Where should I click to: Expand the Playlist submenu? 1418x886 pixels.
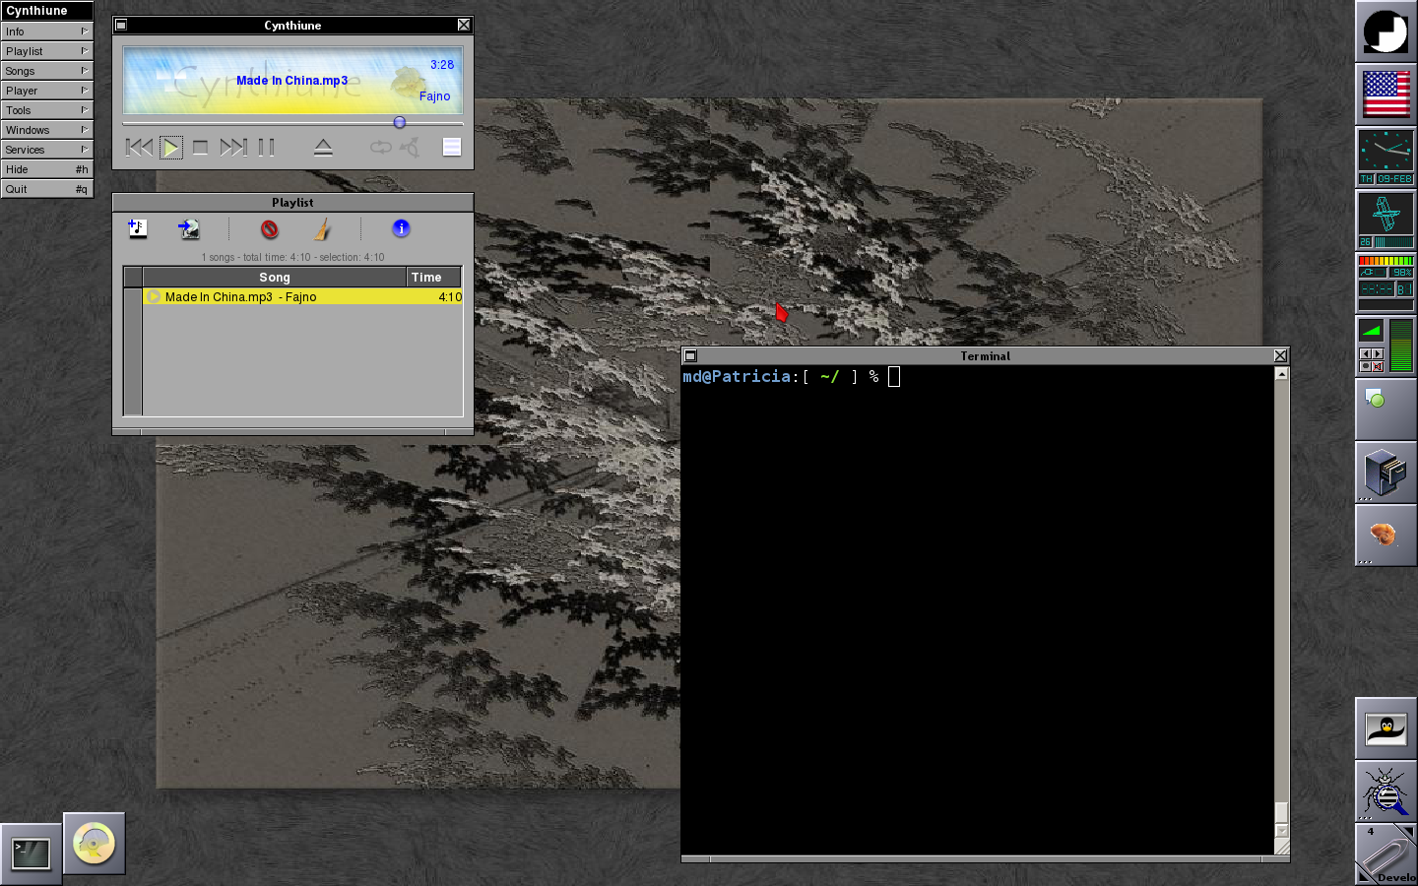pos(46,51)
